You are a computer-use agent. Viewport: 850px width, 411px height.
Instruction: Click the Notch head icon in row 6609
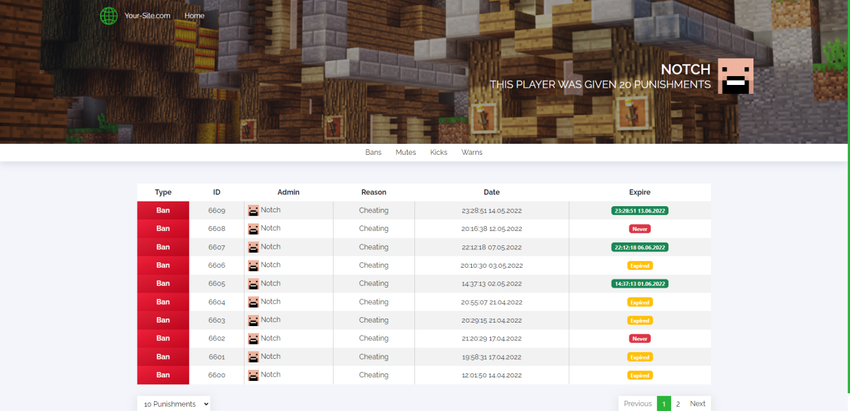click(253, 210)
